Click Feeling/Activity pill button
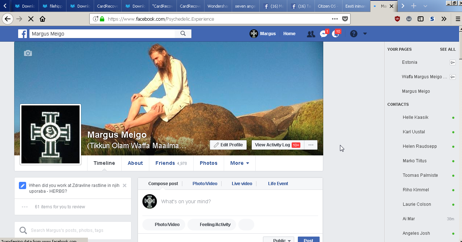 click(x=212, y=225)
